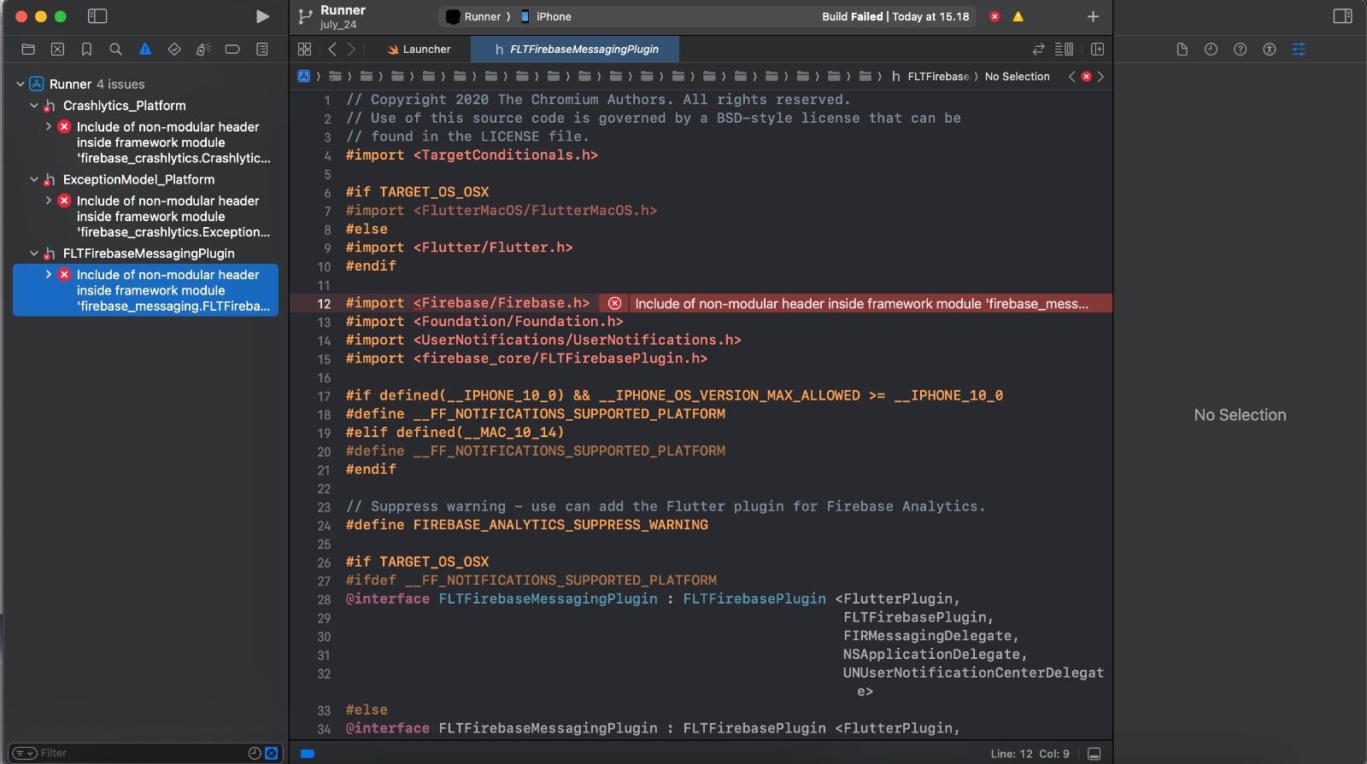Viewport: 1367px width, 764px height.
Task: Toggle the debug area at bottom right
Action: click(x=1094, y=754)
